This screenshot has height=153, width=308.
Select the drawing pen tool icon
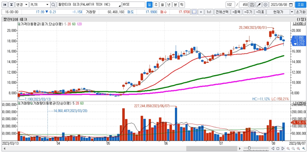(x=259, y=5)
